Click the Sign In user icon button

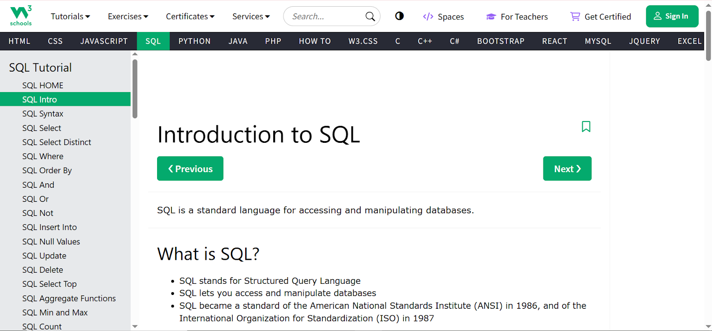pyautogui.click(x=658, y=16)
